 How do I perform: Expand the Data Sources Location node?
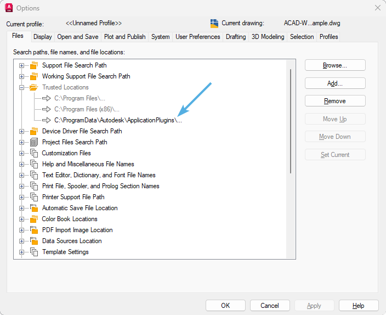tap(22, 241)
